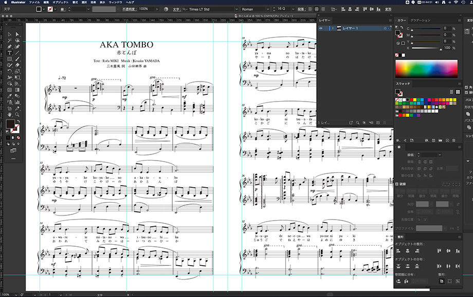Select the Column Graph tool

pyautogui.click(x=17, y=102)
